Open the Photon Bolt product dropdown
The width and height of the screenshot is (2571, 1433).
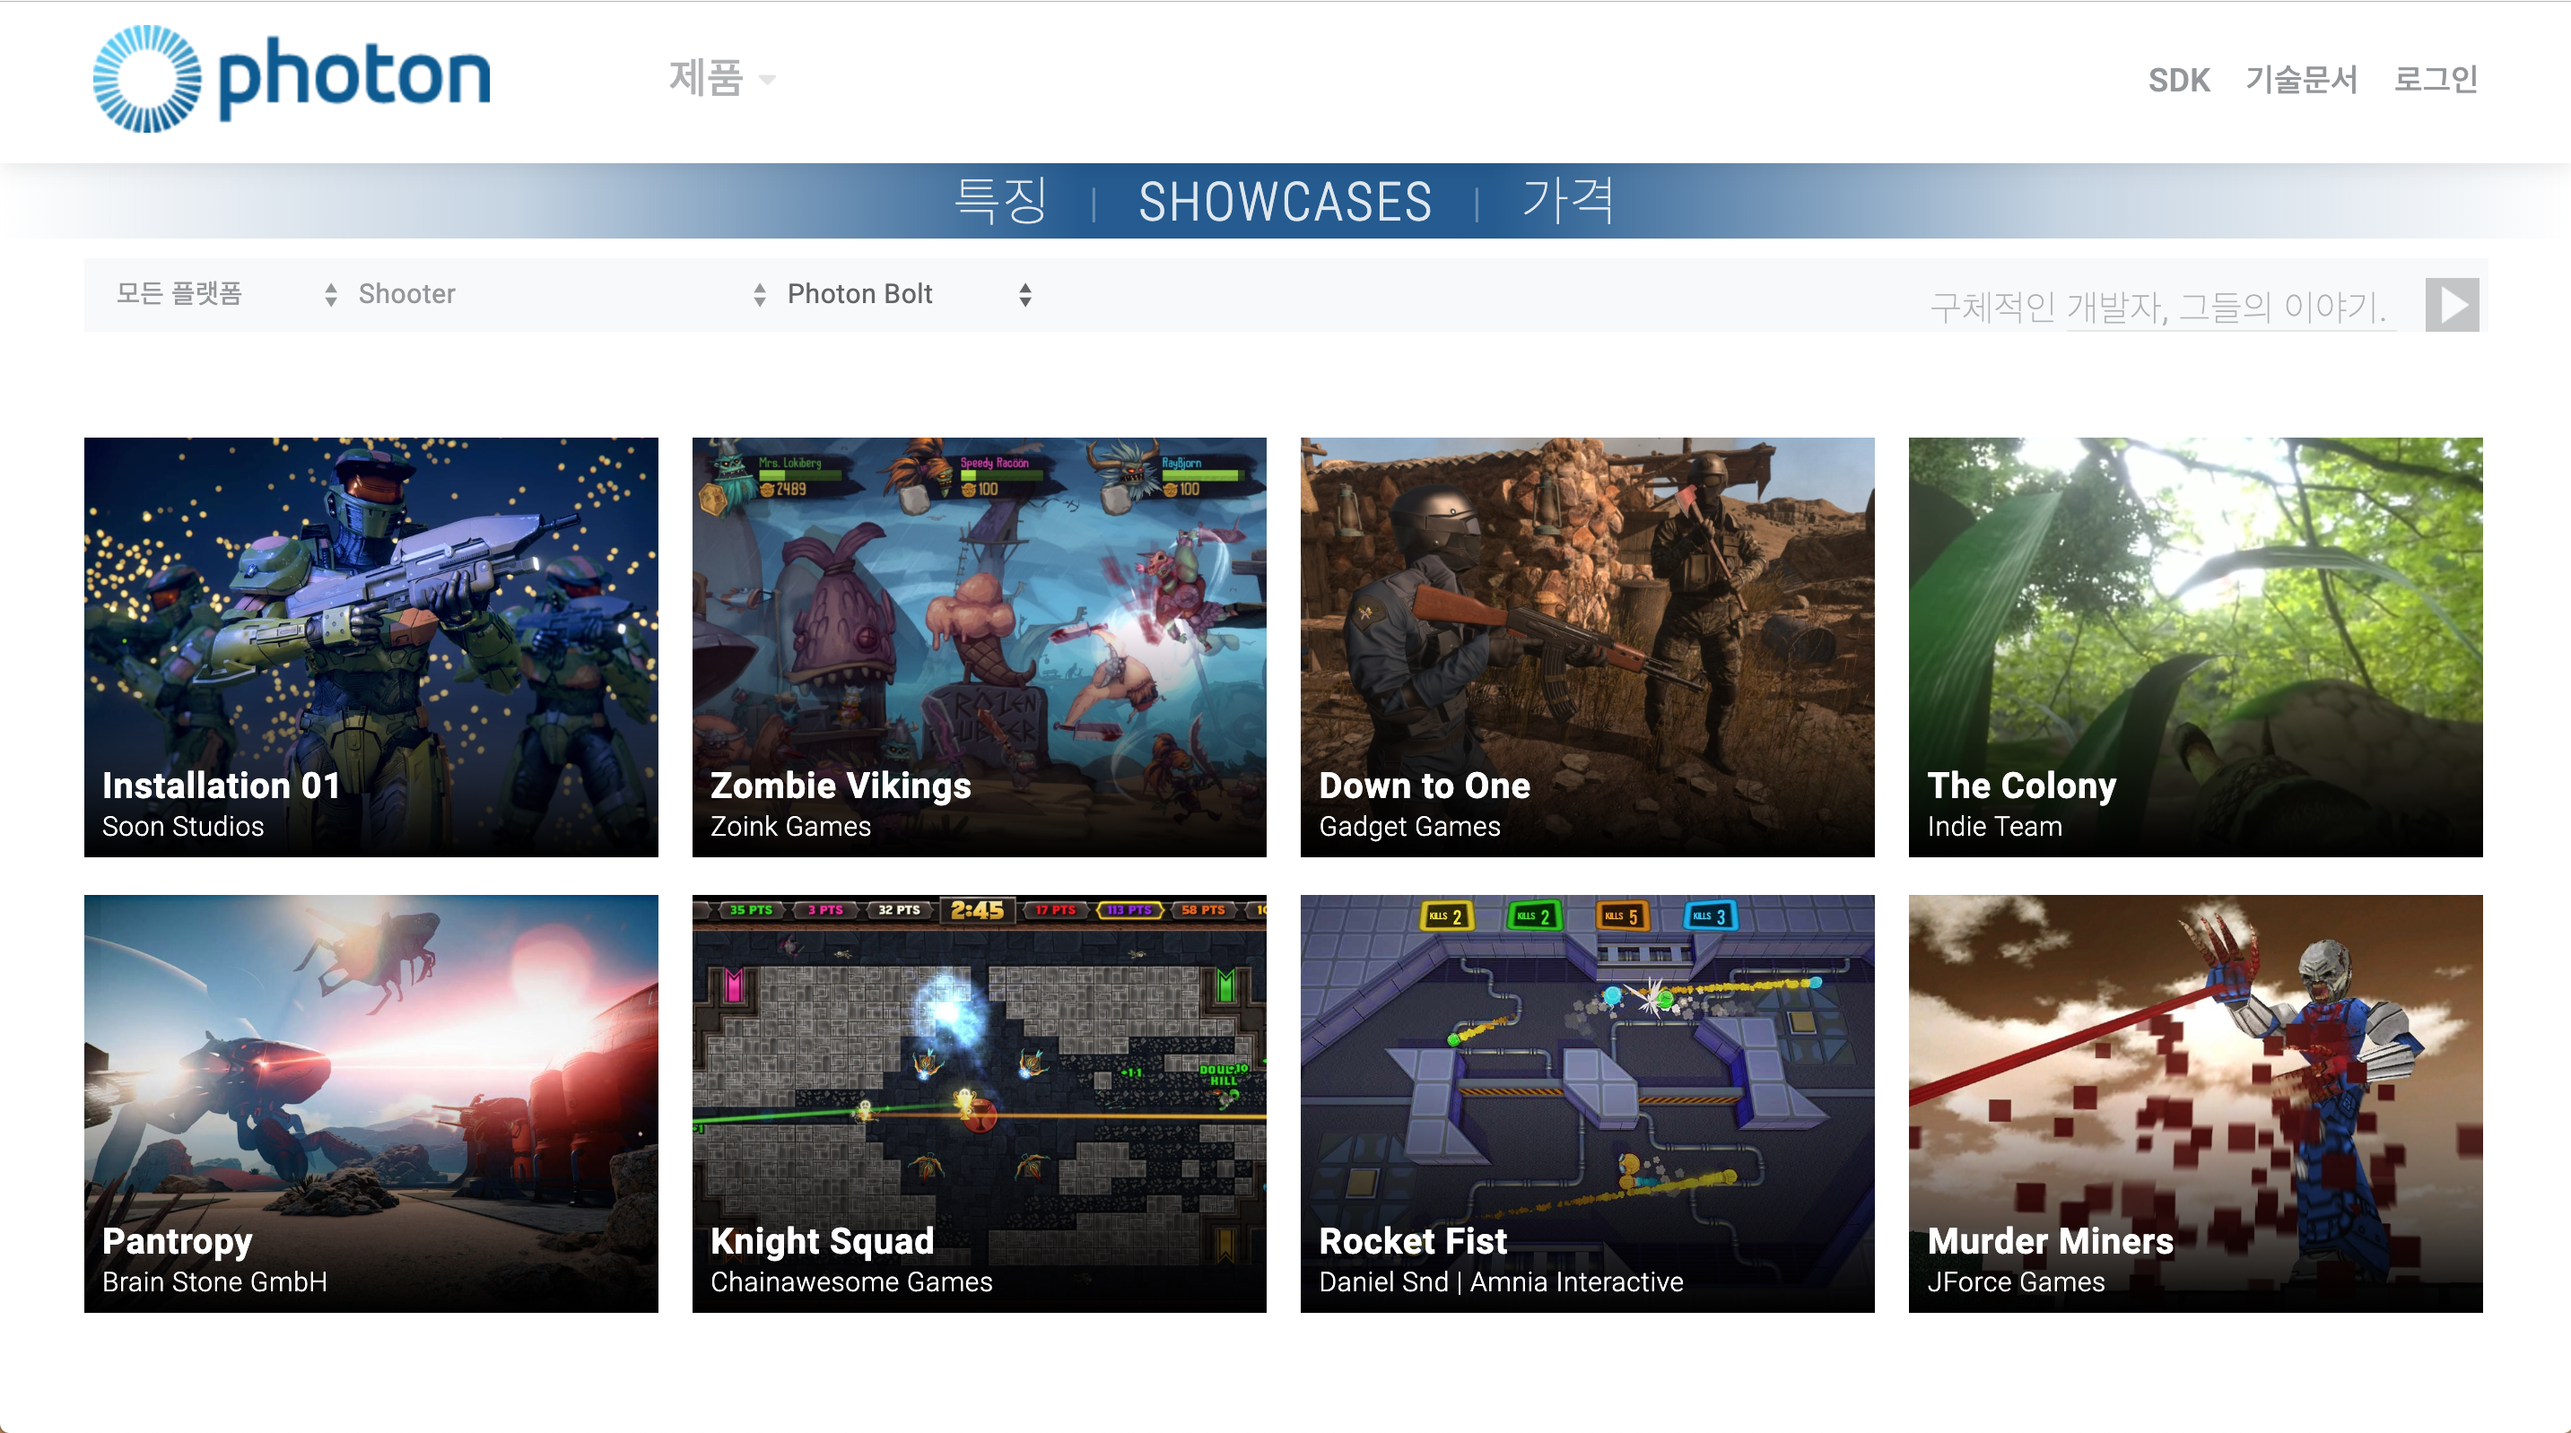pos(907,294)
